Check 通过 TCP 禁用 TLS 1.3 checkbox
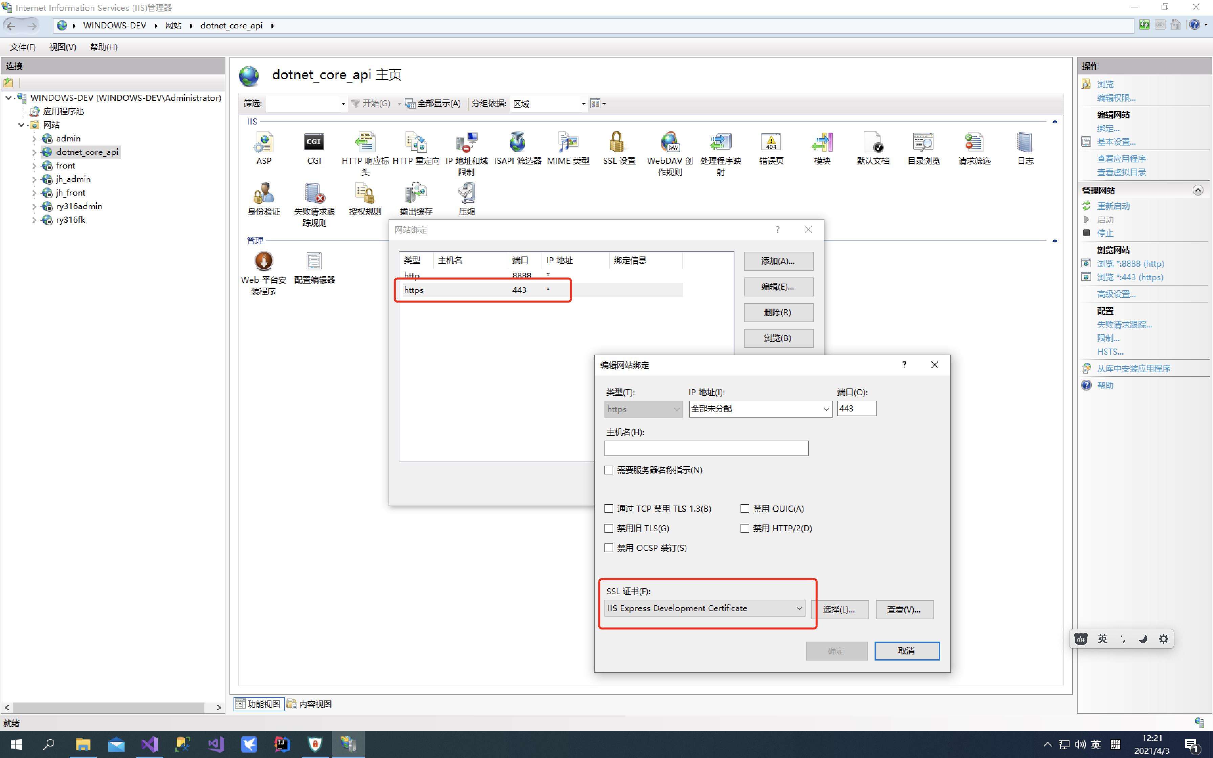The width and height of the screenshot is (1213, 758). [609, 508]
